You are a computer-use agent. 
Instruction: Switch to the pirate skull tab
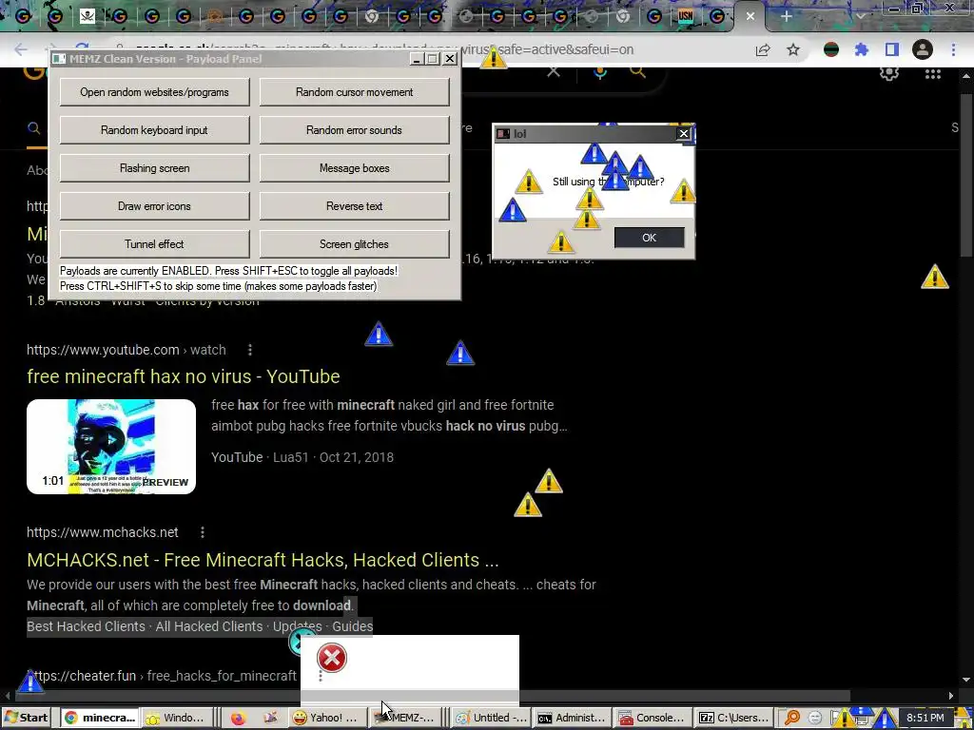click(x=88, y=16)
